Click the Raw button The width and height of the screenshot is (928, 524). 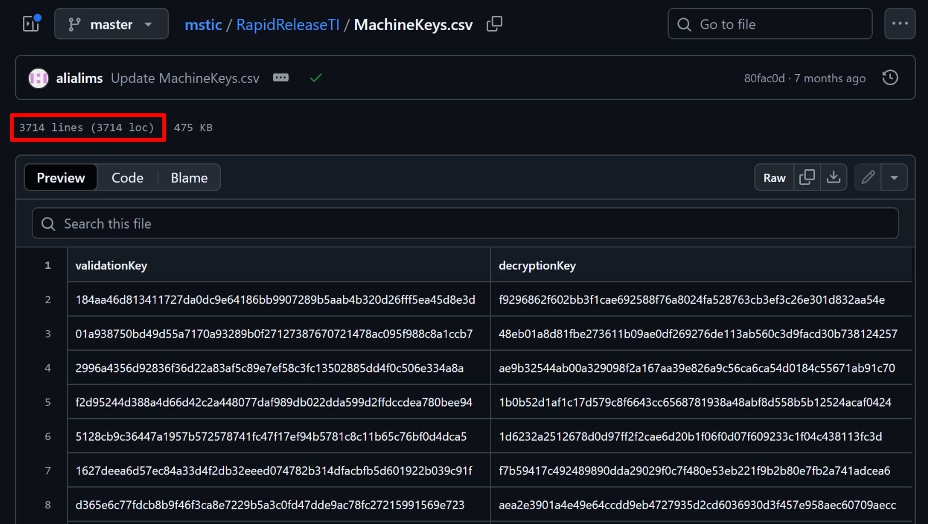(x=774, y=177)
